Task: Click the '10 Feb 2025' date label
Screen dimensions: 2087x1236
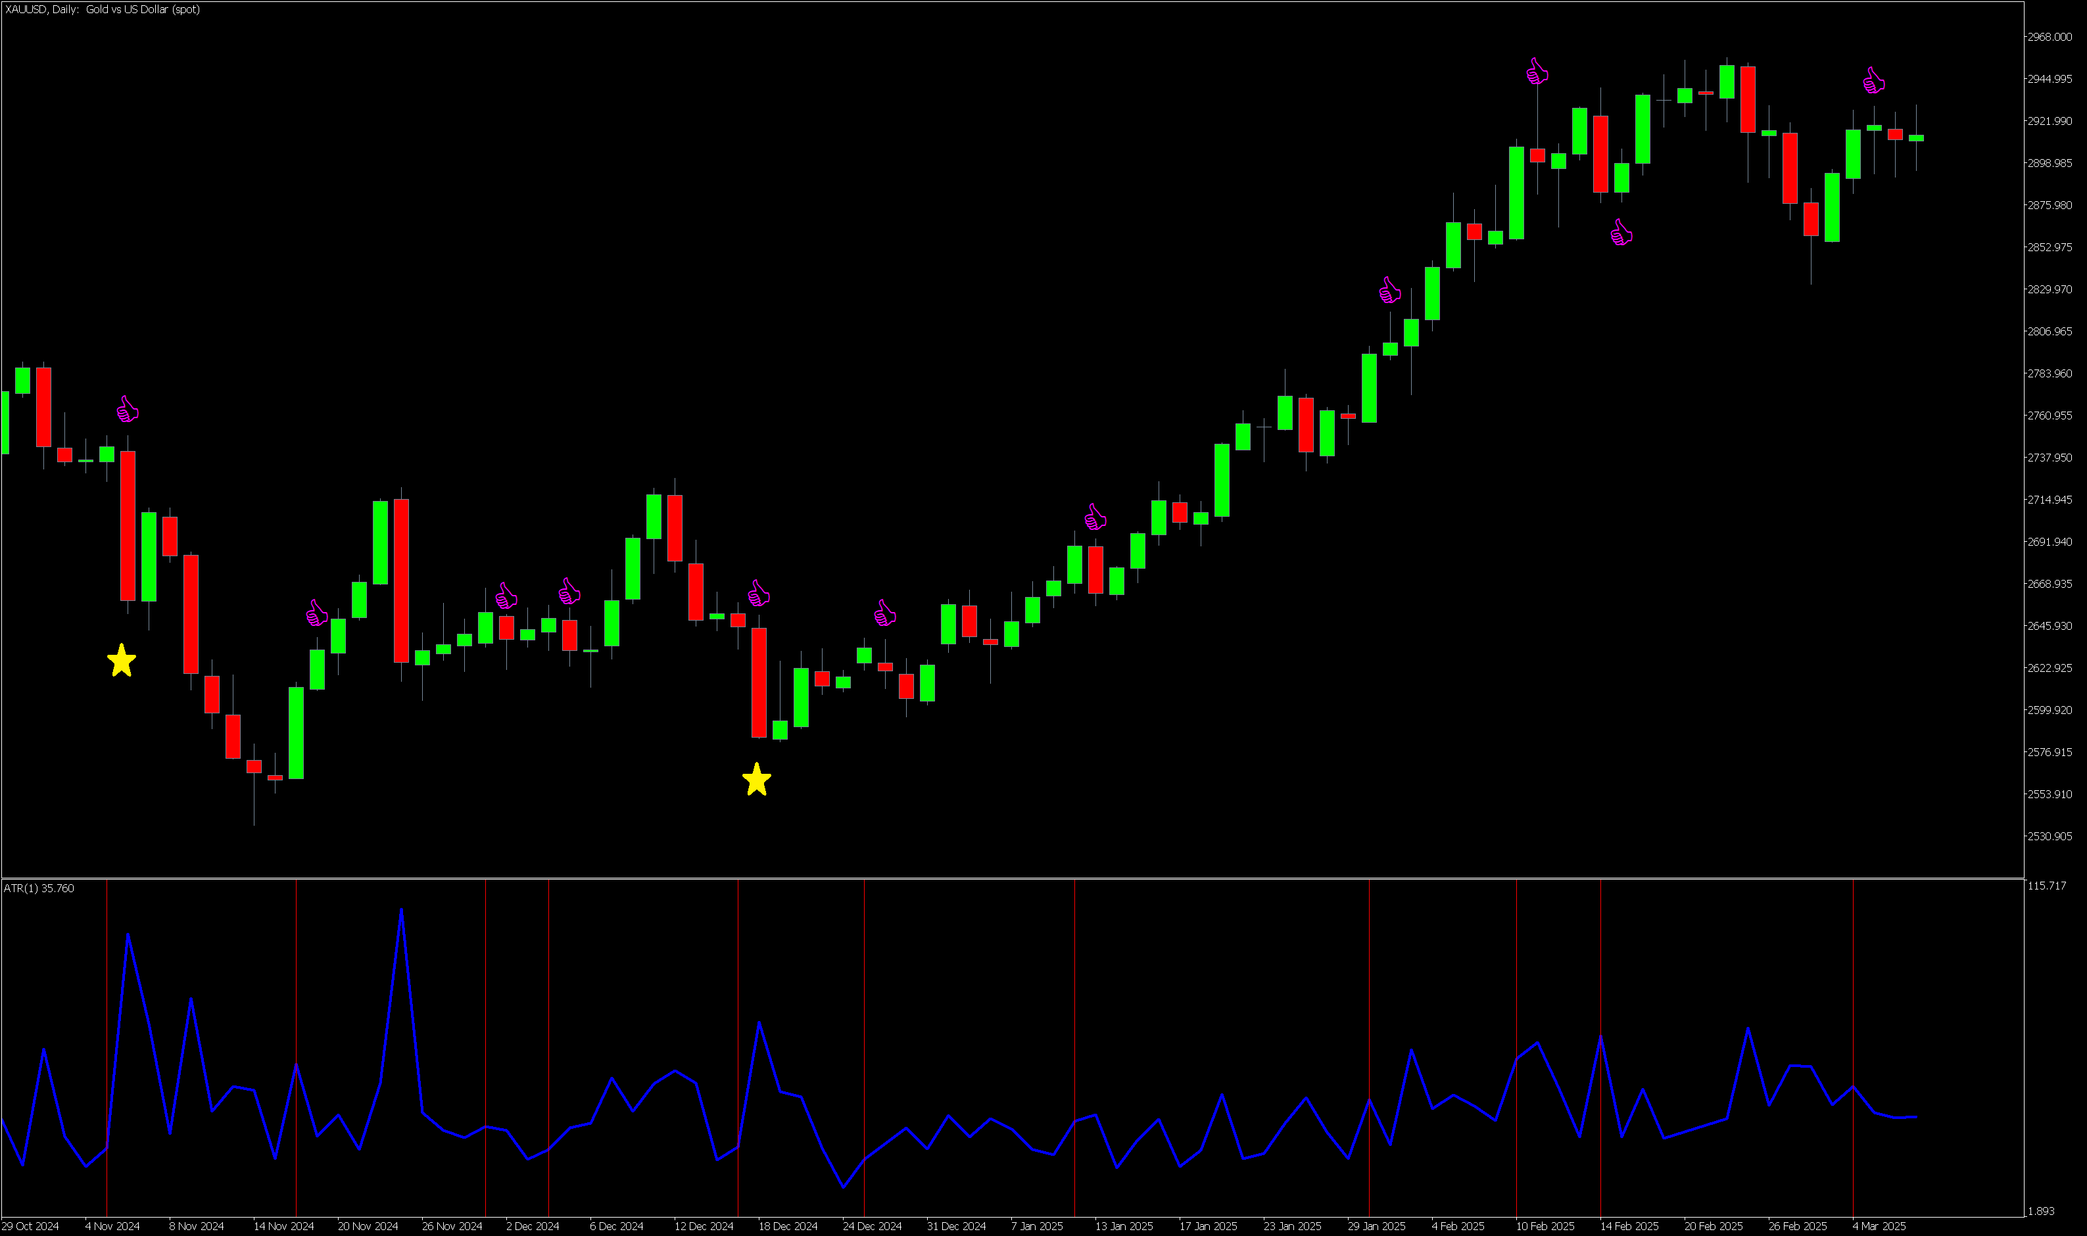Action: (x=1546, y=1226)
